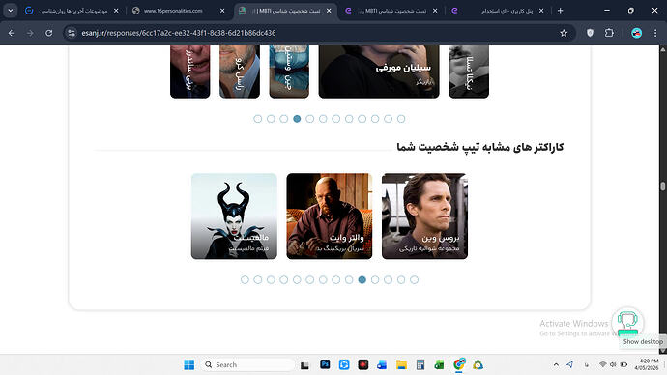667x375 pixels.
Task: Switch to the first tab about psychology tests
Action: pos(72,11)
